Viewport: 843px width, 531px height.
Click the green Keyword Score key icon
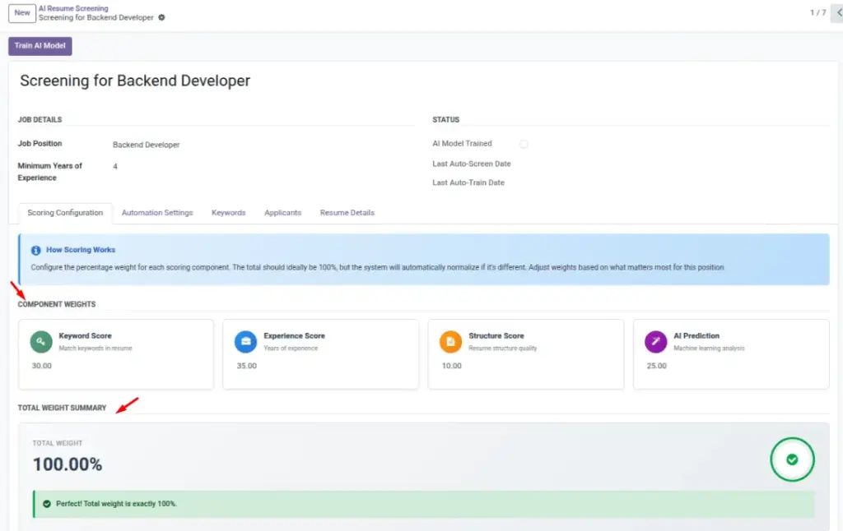(x=41, y=342)
